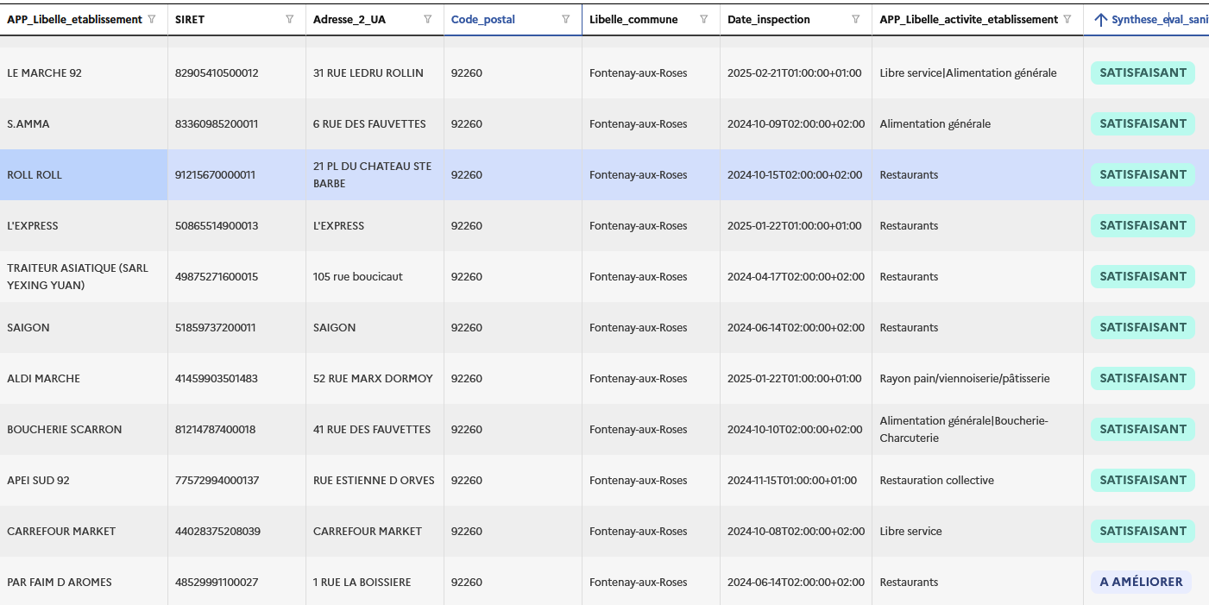The height and width of the screenshot is (605, 1209).
Task: Click inspection date 2024-10-15T02:00:00+02:00
Action: [x=795, y=174]
